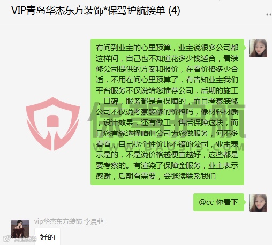Click the text "有渲染了保障金服务" in the message
Viewport: 272px width, 245px height.
(167, 165)
